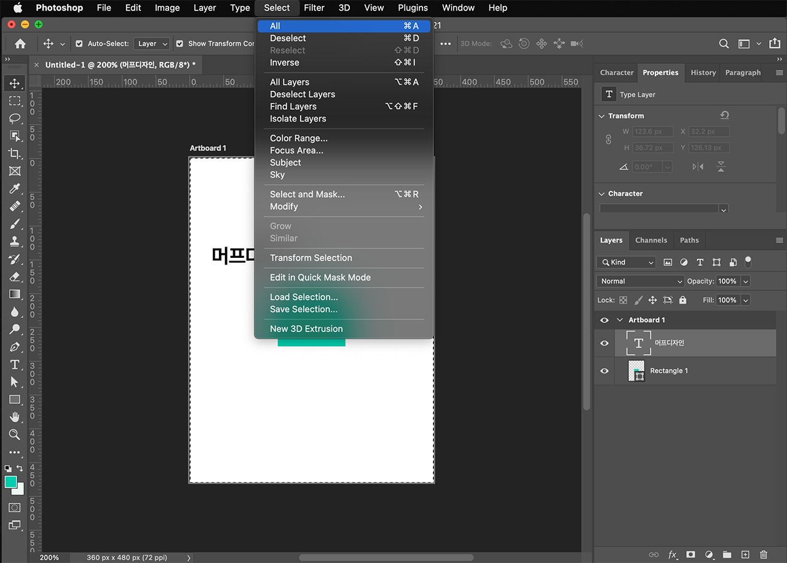Toggle the lock all padlock icon

point(682,300)
